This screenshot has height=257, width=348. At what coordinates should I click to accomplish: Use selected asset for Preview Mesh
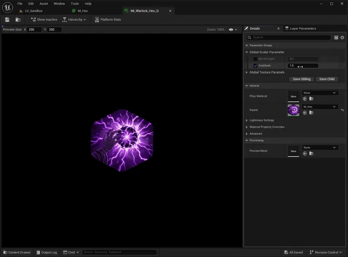click(305, 154)
